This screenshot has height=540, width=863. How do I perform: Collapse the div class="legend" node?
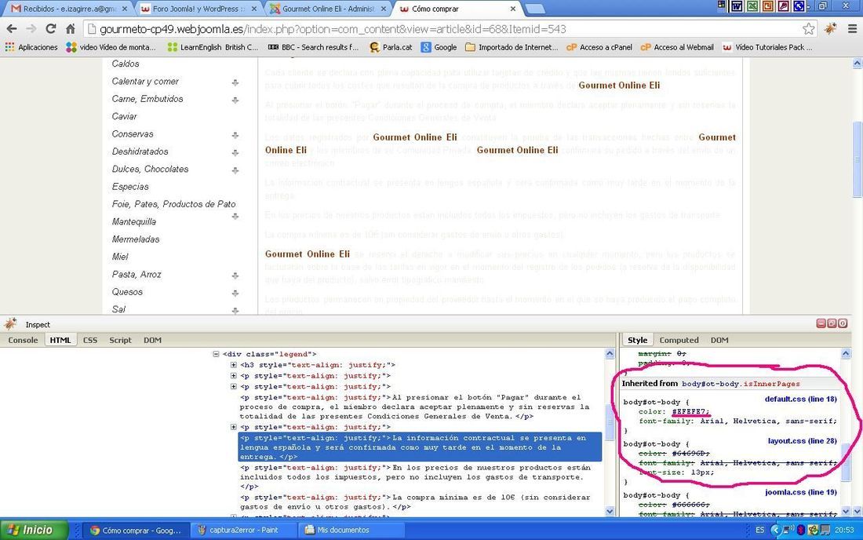point(217,354)
